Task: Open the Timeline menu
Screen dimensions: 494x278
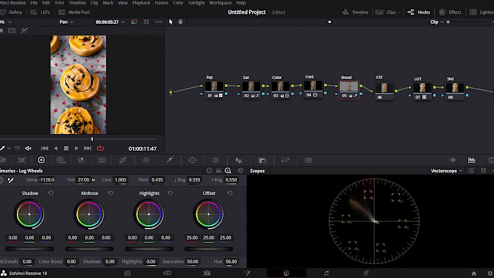Action: (77, 3)
